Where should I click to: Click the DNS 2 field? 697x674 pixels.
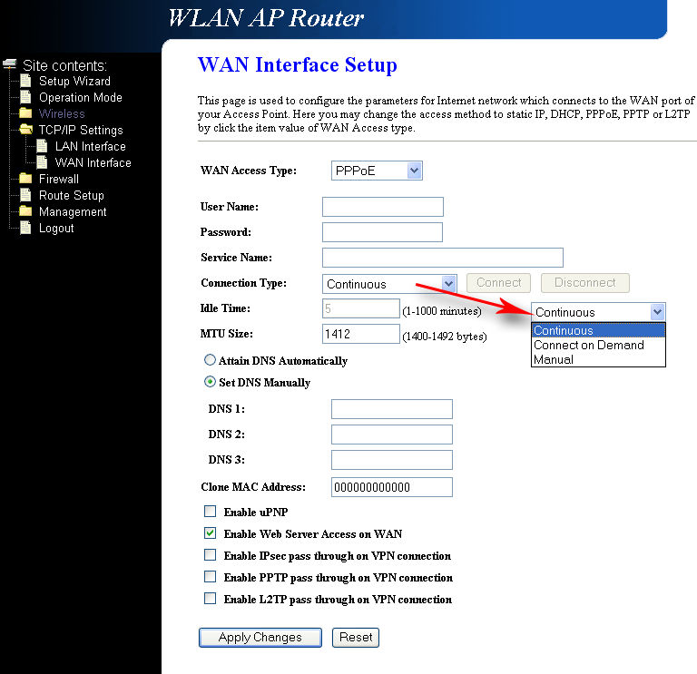click(392, 435)
